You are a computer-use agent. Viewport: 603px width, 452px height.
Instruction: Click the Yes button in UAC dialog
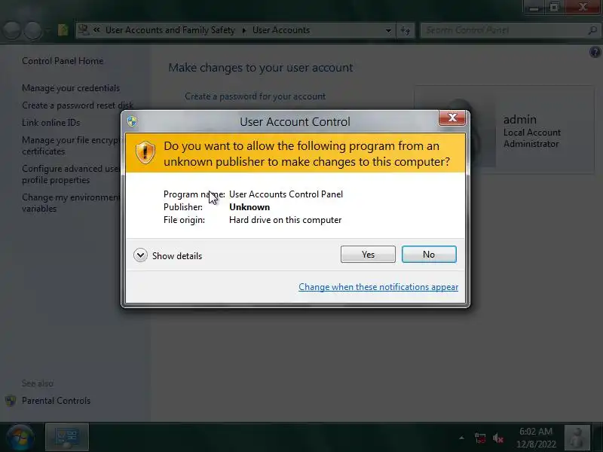368,255
